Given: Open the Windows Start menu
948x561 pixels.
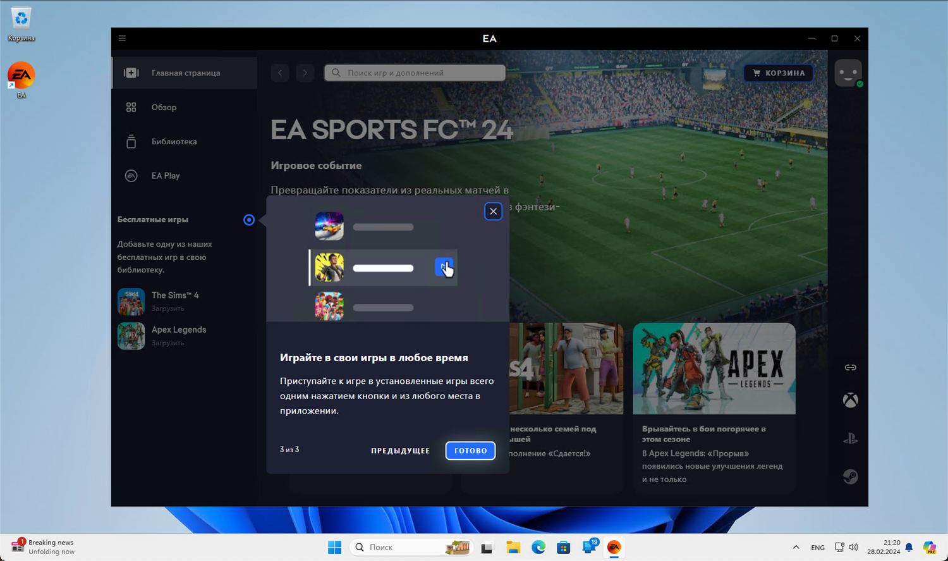Looking at the screenshot, I should click(x=335, y=547).
